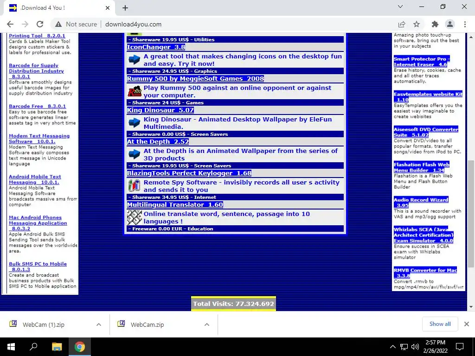Open Modem Text Messaging Software link
This screenshot has width=475, height=356.
coord(39,139)
